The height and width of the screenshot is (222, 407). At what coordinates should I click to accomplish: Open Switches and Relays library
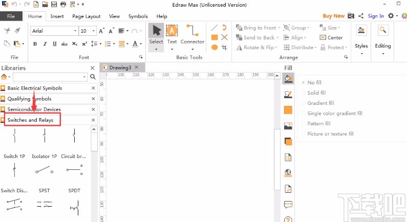(30, 120)
